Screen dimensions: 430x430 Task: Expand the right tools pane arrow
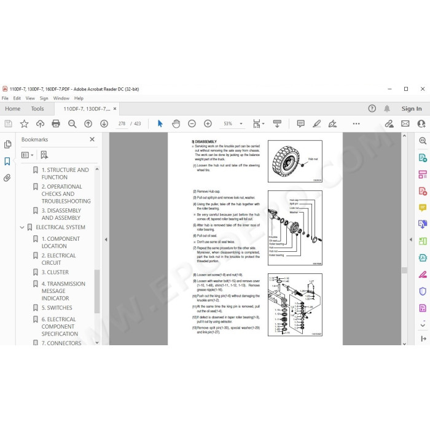[x=423, y=339]
